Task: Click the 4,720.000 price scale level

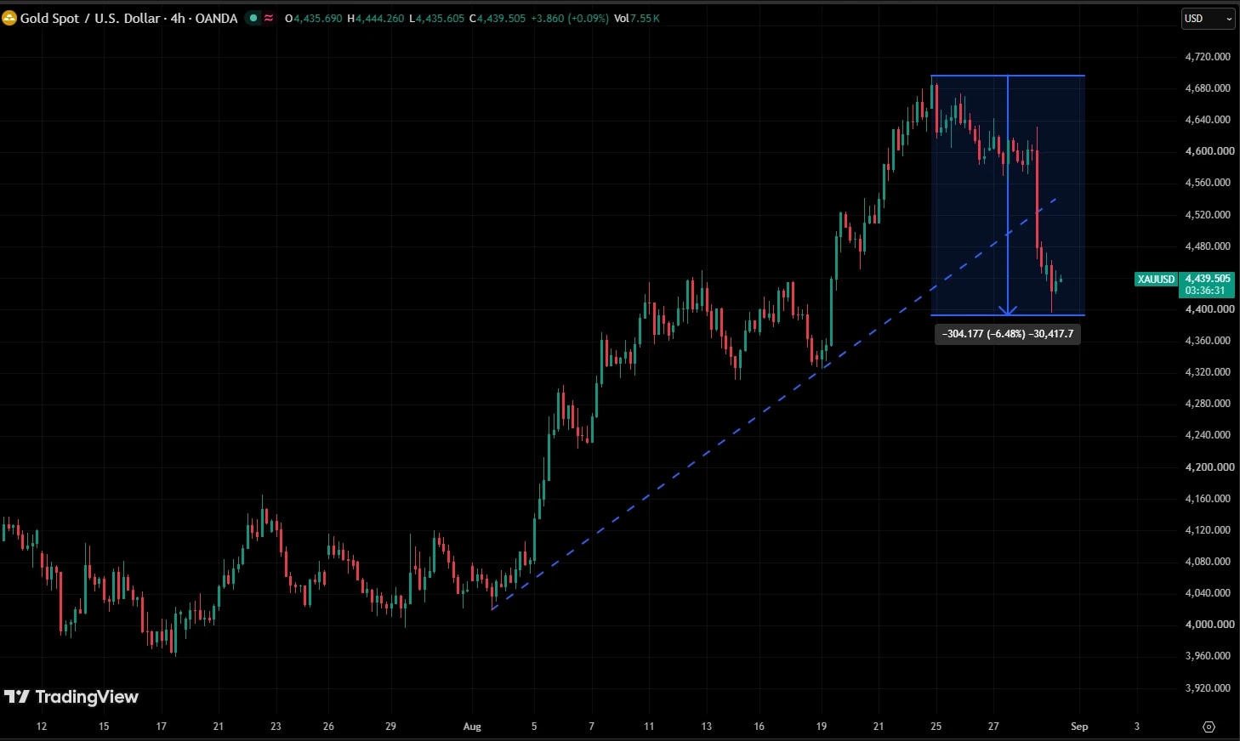Action: tap(1208, 57)
